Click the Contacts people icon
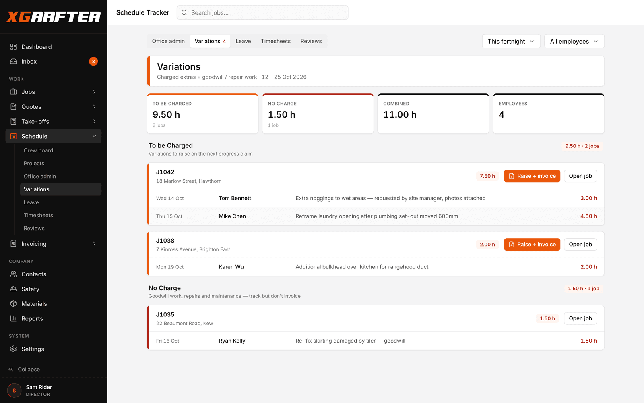Screen dimensions: 644x403 [13, 274]
